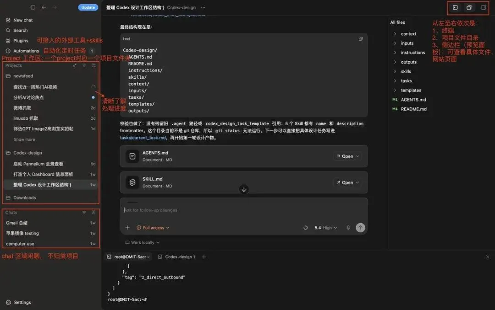
Task: Open the tasks/current_task.md link
Action: [x=143, y=138]
